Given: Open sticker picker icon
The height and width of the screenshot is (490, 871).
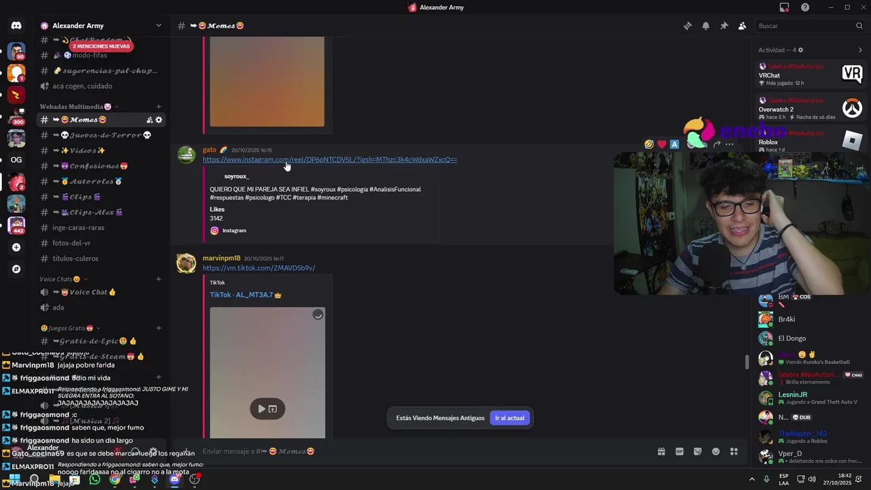Looking at the screenshot, I should [x=697, y=451].
